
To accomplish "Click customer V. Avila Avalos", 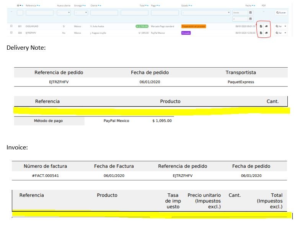I will 97,26.
